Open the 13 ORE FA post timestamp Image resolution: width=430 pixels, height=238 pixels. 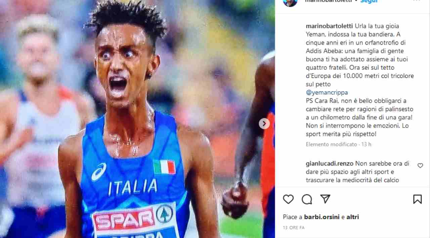tap(294, 228)
